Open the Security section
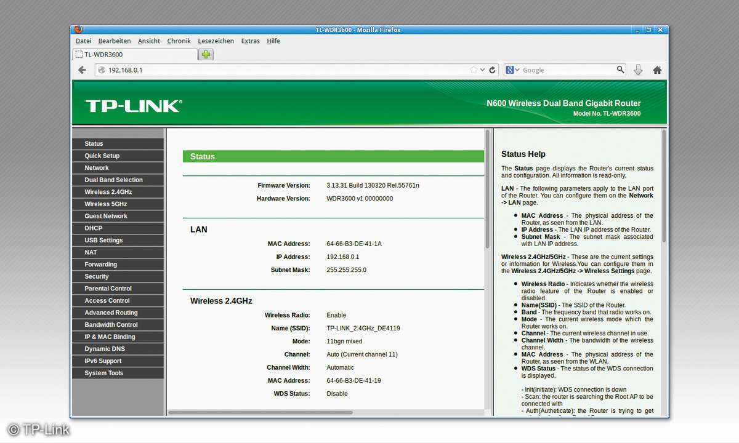 118,277
